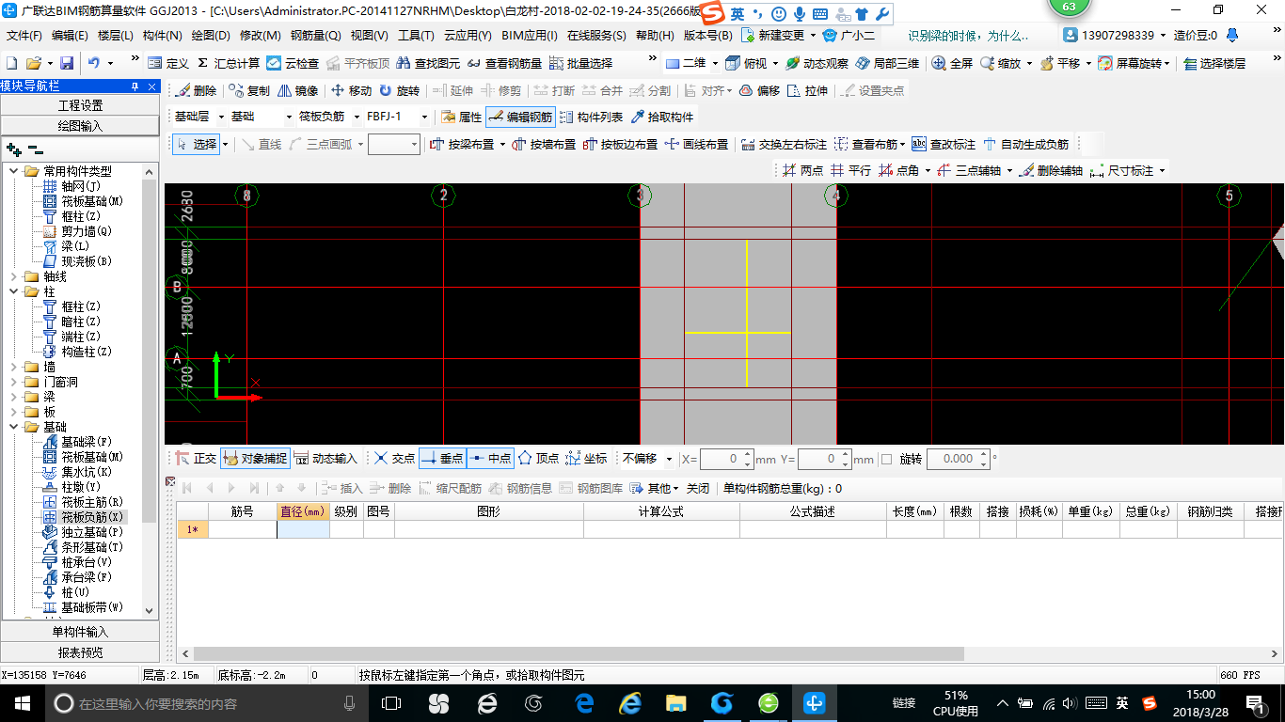1285x722 pixels.
Task: Select the 移动 move tool
Action: coord(351,91)
